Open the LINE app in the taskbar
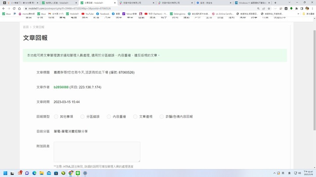 [78, 173]
